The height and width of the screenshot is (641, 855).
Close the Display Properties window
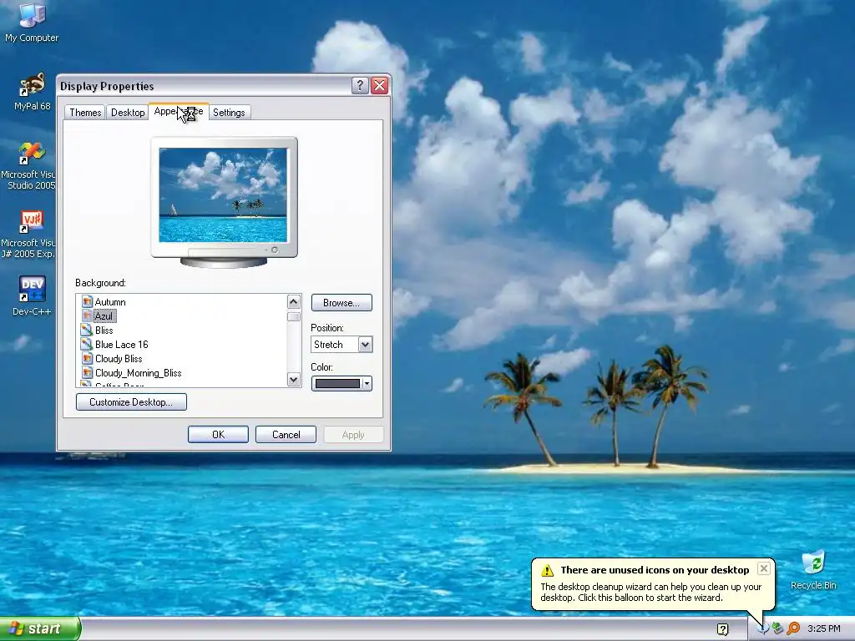click(x=380, y=86)
